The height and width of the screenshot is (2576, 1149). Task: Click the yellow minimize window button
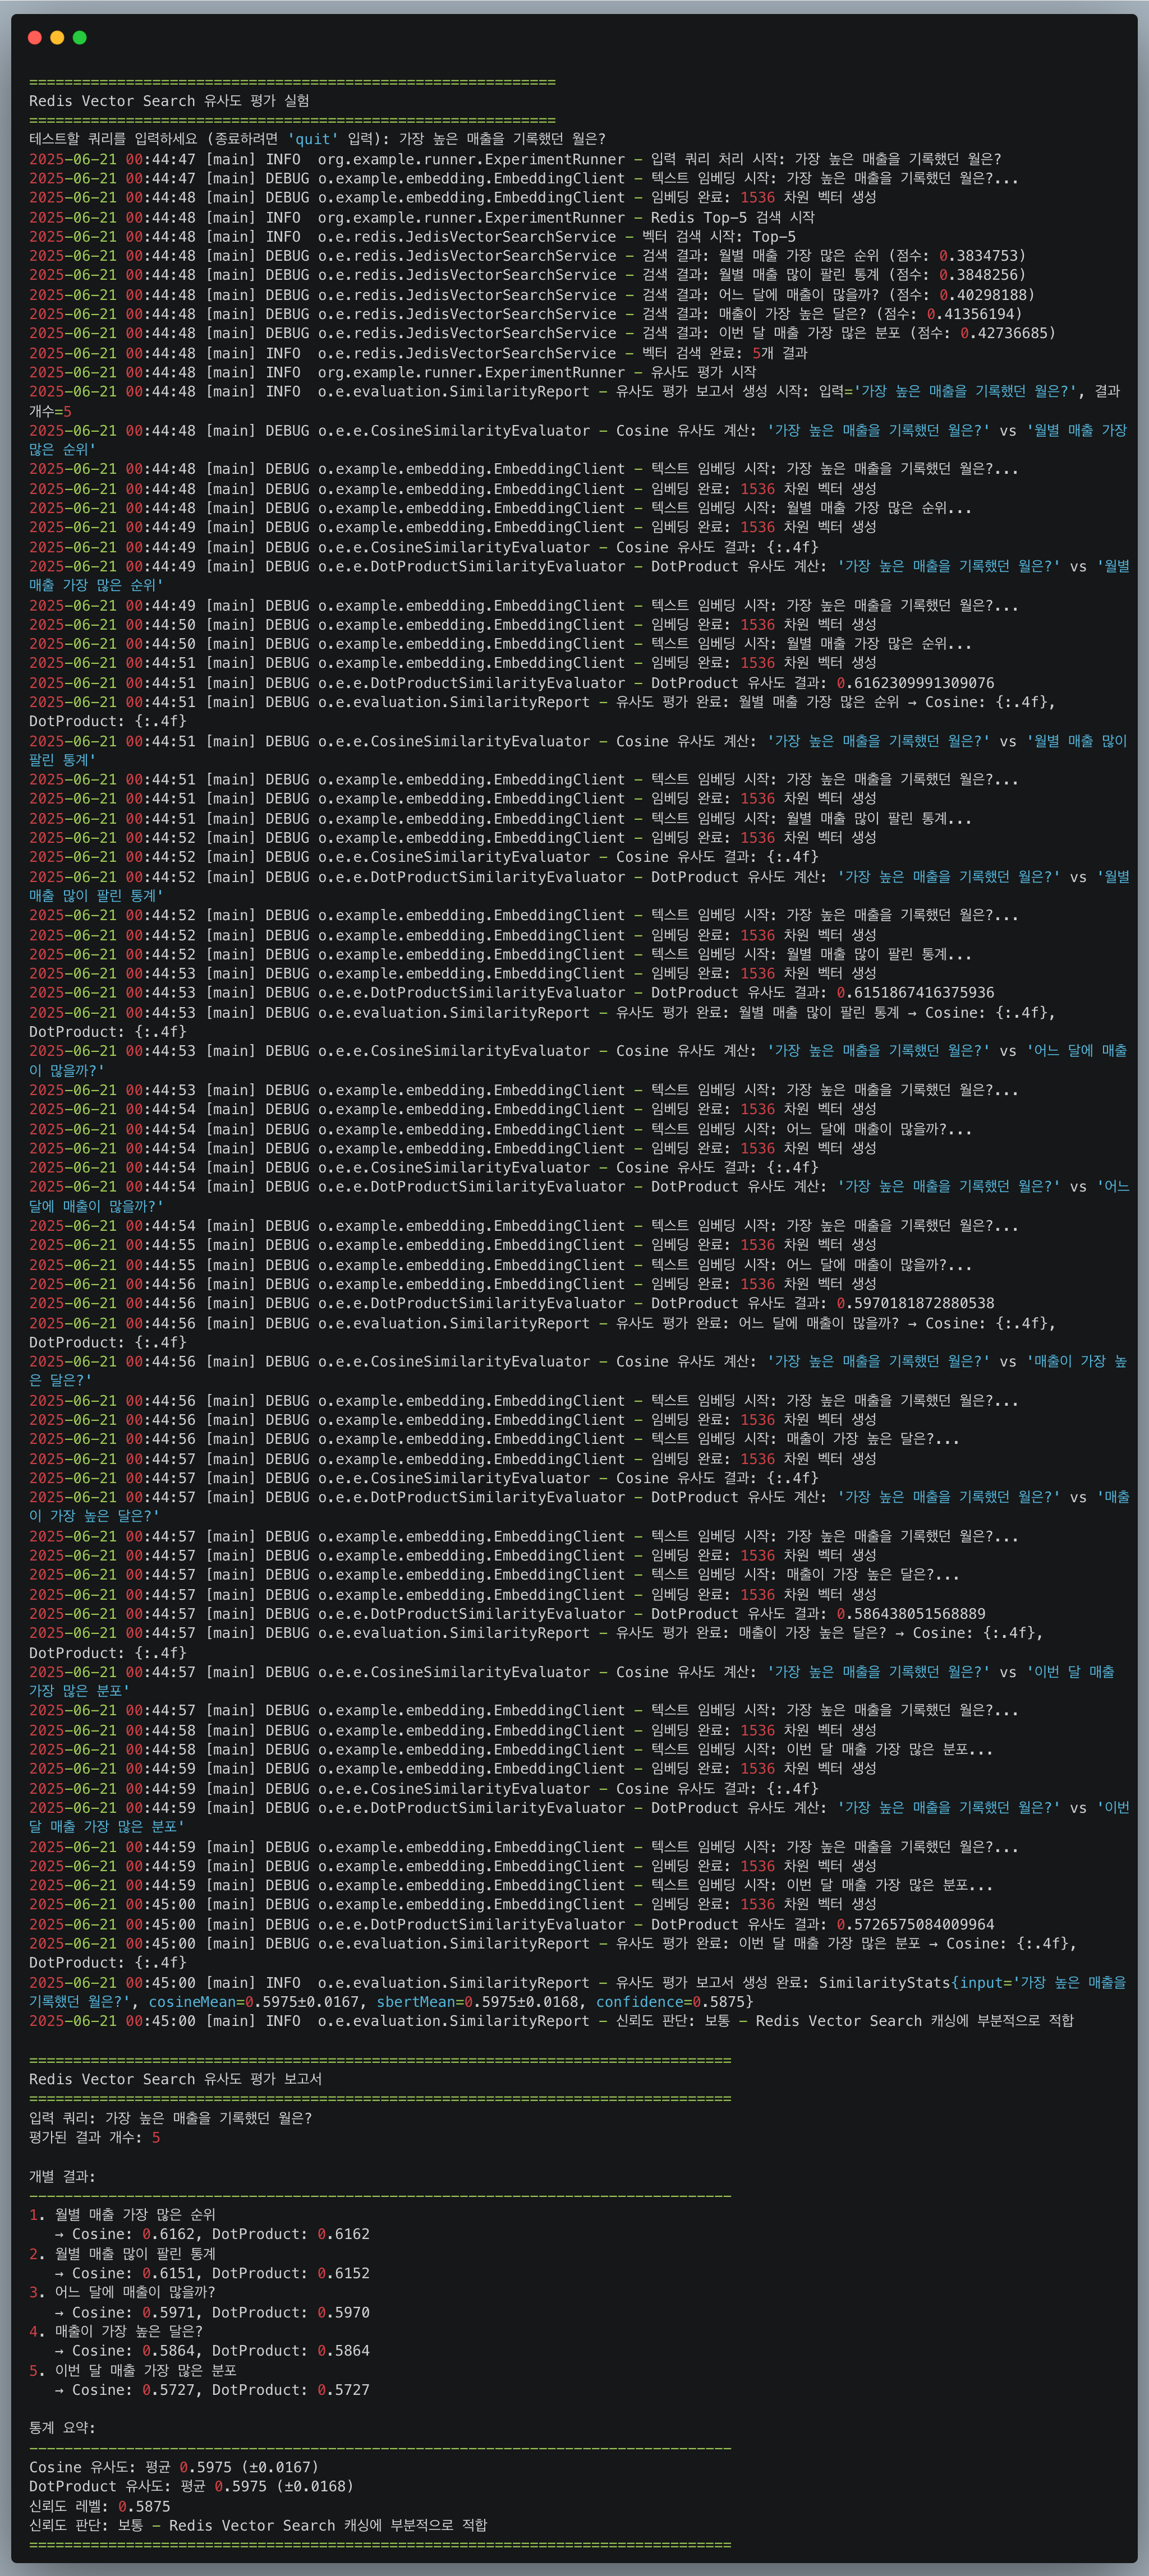point(57,37)
